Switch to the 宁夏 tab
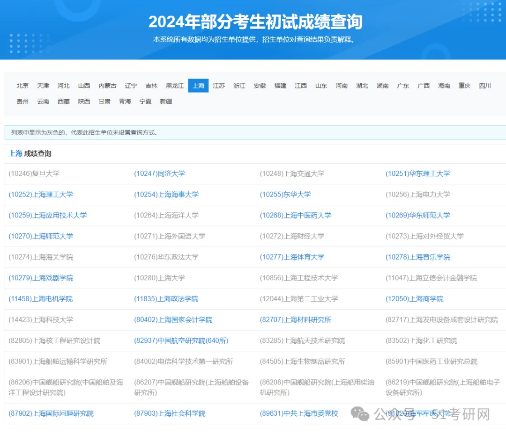This screenshot has width=506, height=434. (146, 101)
